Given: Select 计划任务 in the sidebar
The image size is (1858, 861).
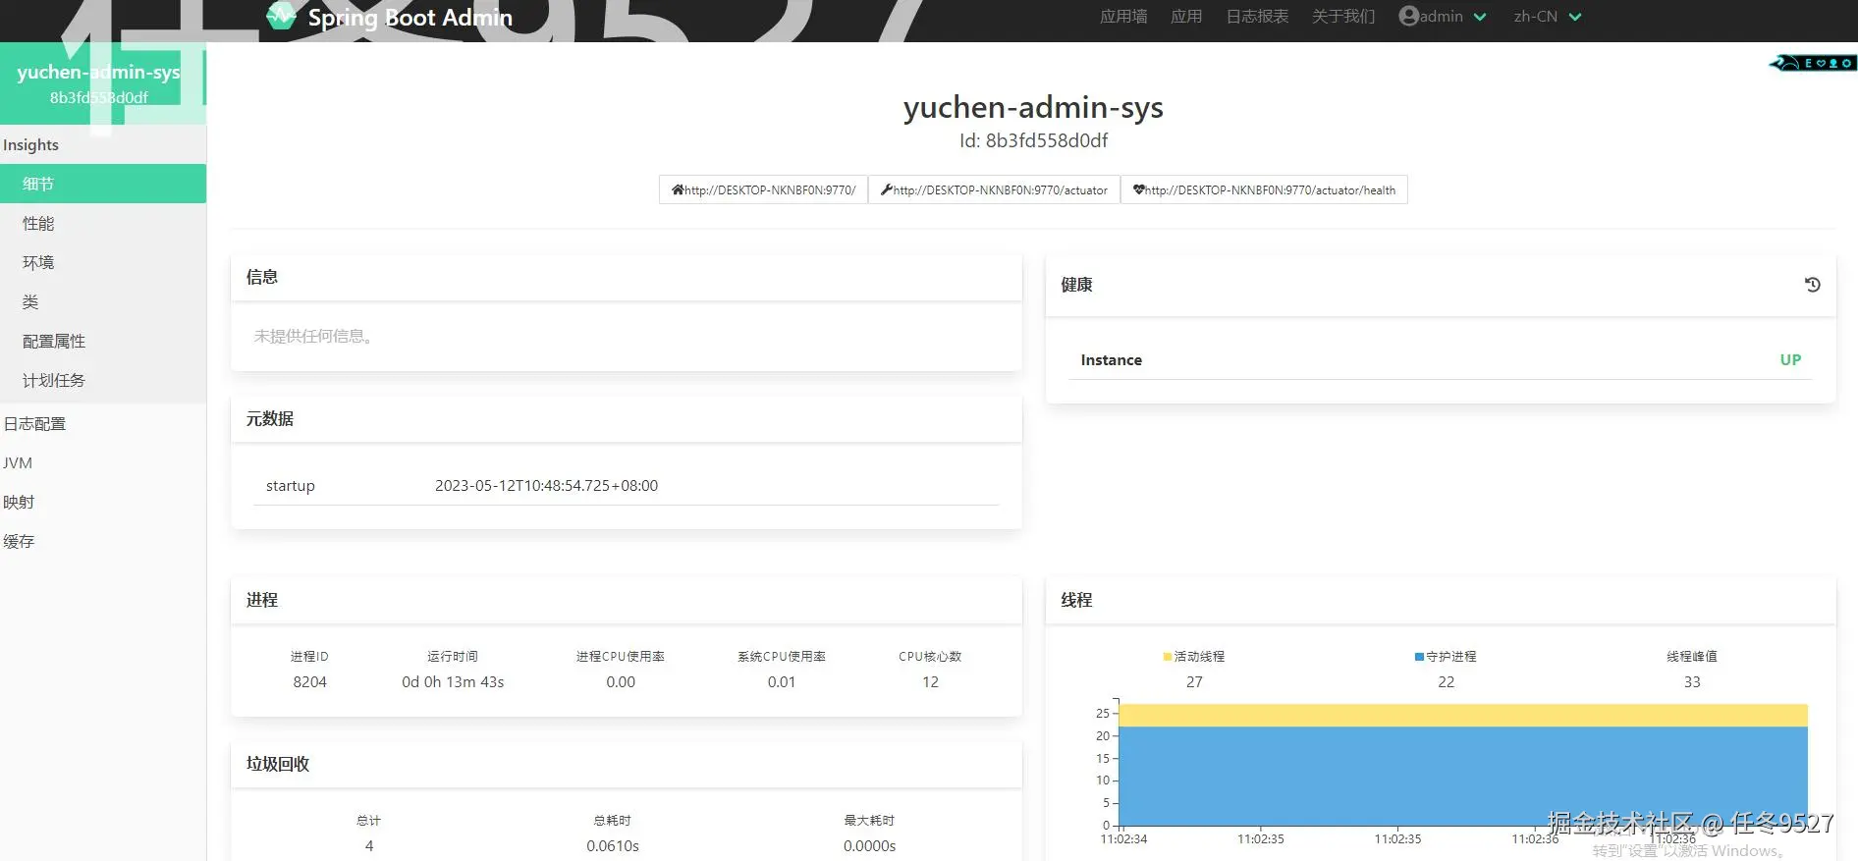Looking at the screenshot, I should 103,380.
